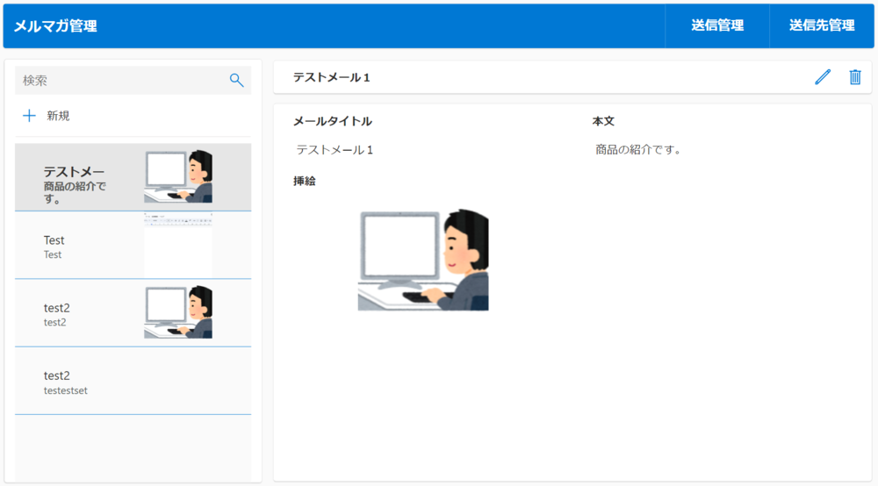
Task: Click the 挿絵 label
Action: [x=305, y=182]
